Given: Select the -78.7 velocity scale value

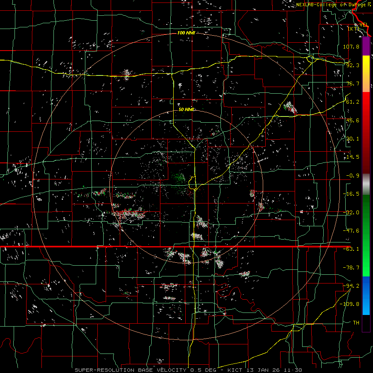Looking at the screenshot, I should [351, 268].
